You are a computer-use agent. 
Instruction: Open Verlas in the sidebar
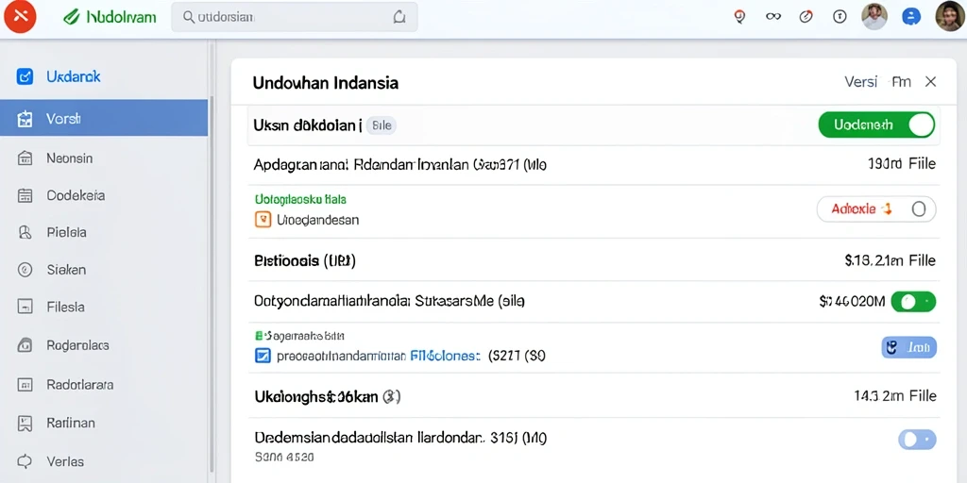coord(65,460)
